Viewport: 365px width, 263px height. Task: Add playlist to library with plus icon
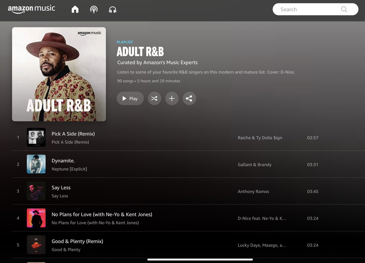(172, 98)
